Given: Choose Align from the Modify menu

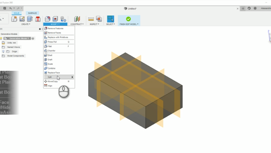Looking at the screenshot, I should click(59, 86).
